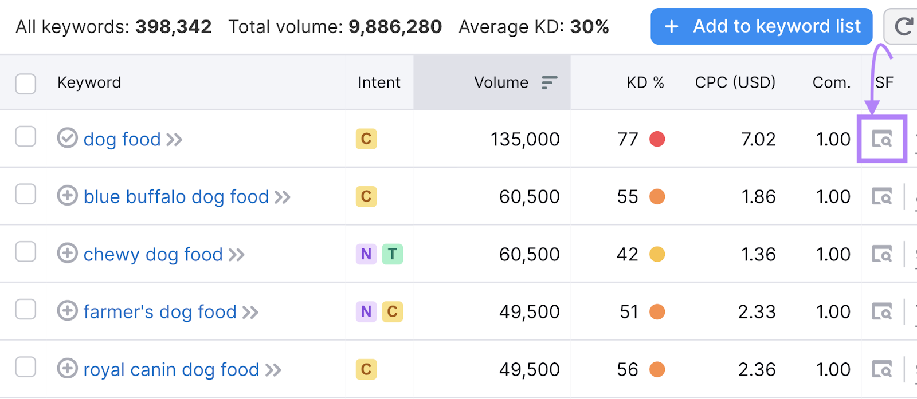Add farmer's dog food with plus icon
This screenshot has height=399, width=917.
(67, 311)
